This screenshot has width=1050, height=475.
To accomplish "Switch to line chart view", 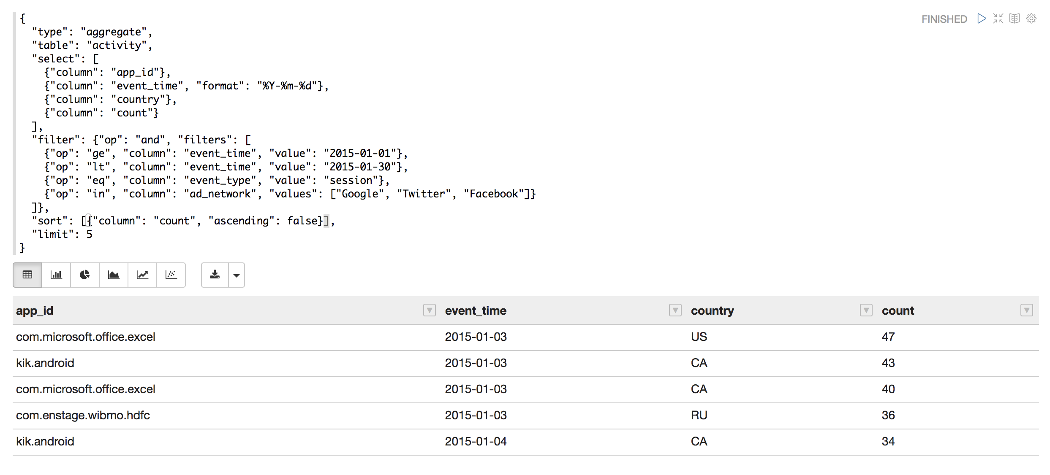I will pos(142,275).
